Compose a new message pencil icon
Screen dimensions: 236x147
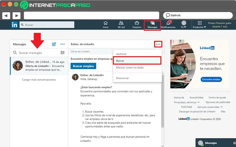coord(54,44)
